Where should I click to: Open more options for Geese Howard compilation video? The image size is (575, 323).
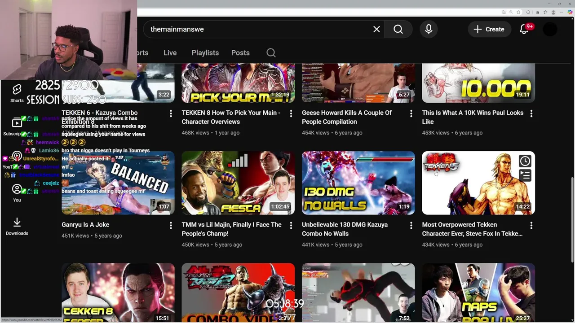click(x=411, y=114)
